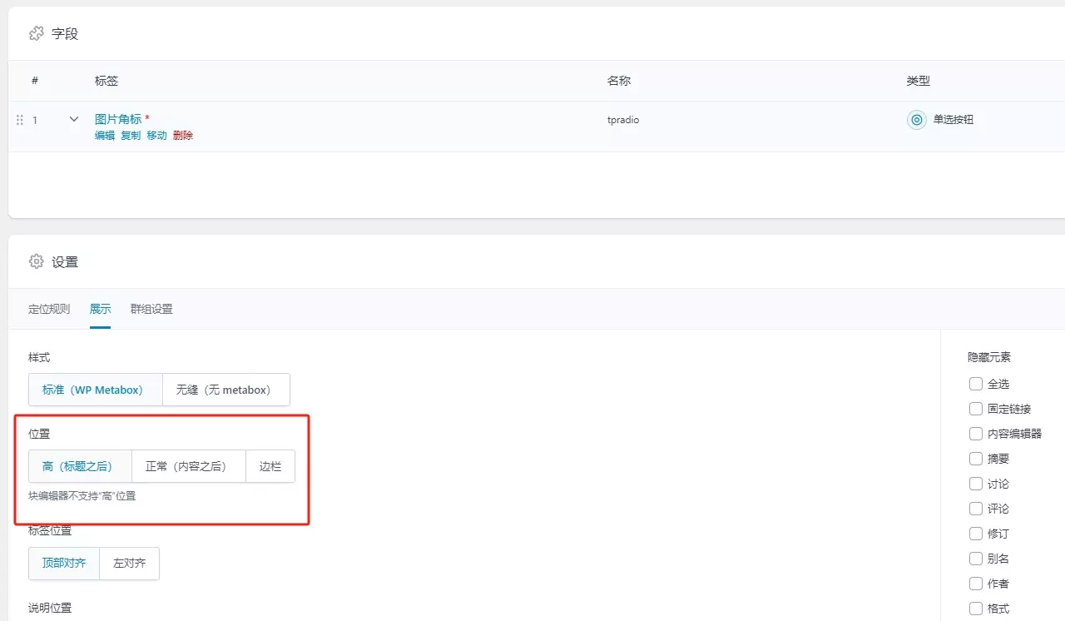
Task: Click the red 删除 link
Action: click(183, 135)
